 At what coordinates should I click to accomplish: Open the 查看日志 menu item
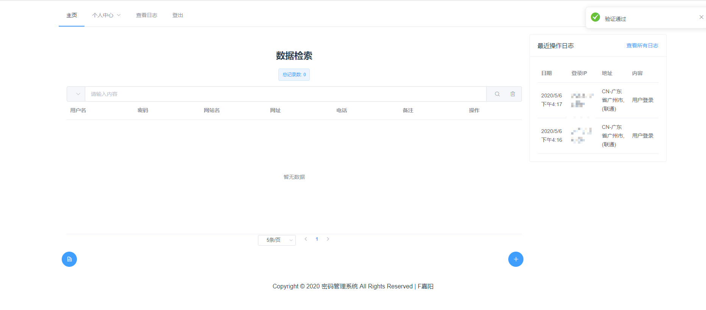pyautogui.click(x=147, y=15)
